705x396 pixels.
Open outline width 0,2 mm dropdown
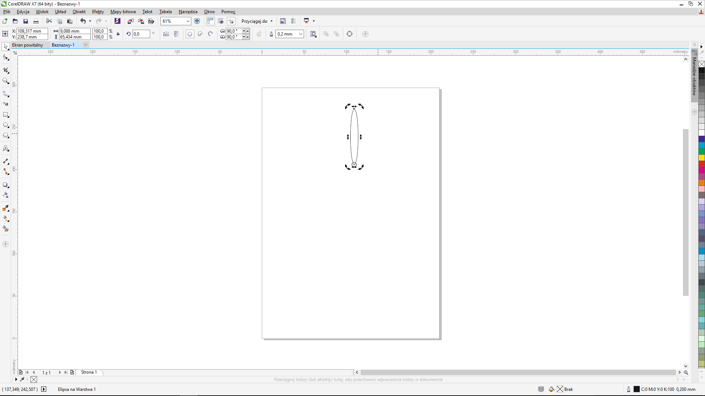tap(300, 34)
